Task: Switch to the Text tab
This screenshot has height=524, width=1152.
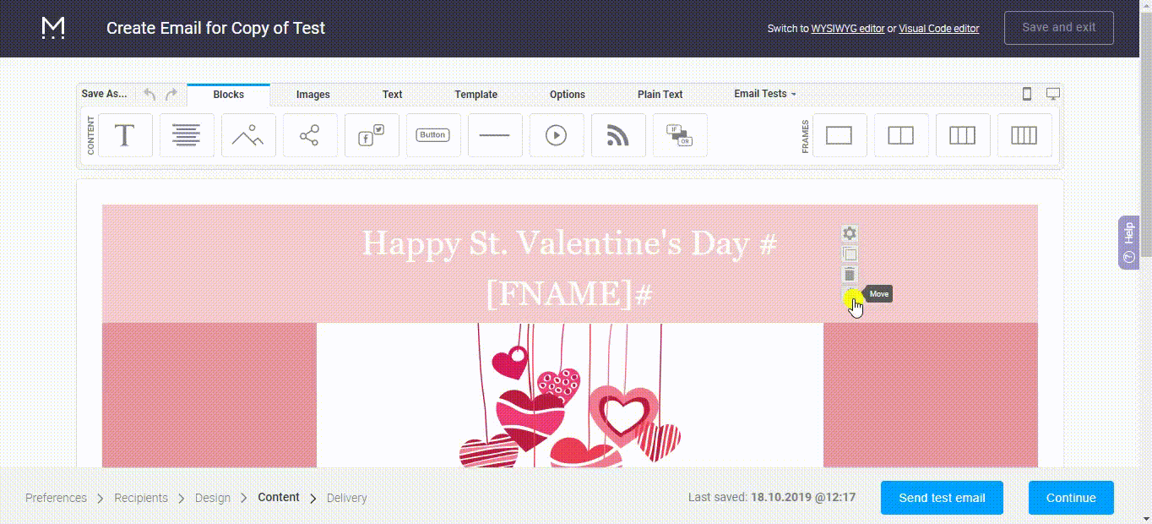Action: (392, 95)
